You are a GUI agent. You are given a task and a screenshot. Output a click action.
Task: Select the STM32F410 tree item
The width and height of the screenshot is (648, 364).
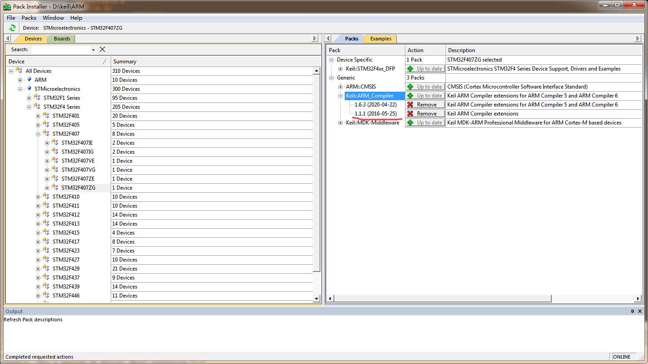pos(66,197)
